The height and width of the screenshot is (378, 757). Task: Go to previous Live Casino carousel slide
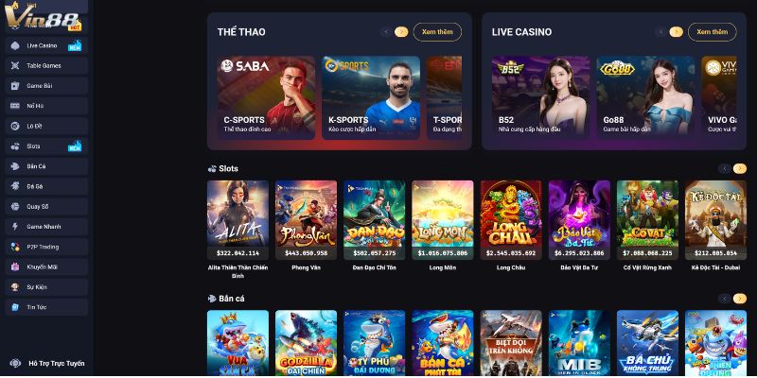pyautogui.click(x=661, y=32)
